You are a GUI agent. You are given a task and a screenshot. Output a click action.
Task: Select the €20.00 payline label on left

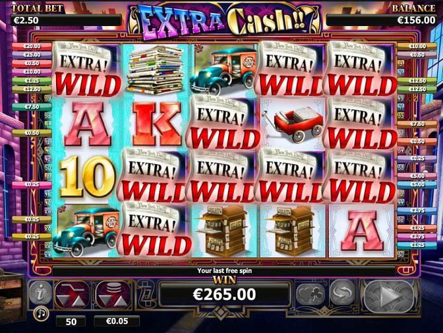click(x=32, y=46)
